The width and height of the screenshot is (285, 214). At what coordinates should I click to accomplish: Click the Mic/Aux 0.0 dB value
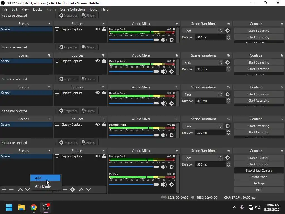pyautogui.click(x=171, y=174)
